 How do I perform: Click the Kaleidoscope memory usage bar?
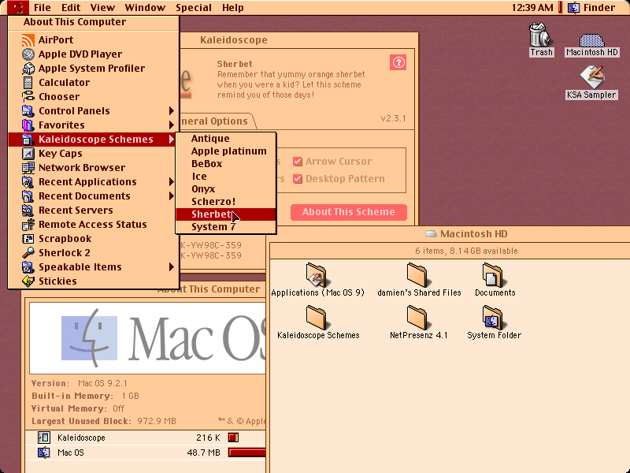233,438
